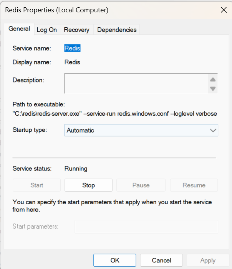Image resolution: width=232 pixels, height=269 pixels.
Task: Click the Redis display name value
Action: [x=72, y=62]
